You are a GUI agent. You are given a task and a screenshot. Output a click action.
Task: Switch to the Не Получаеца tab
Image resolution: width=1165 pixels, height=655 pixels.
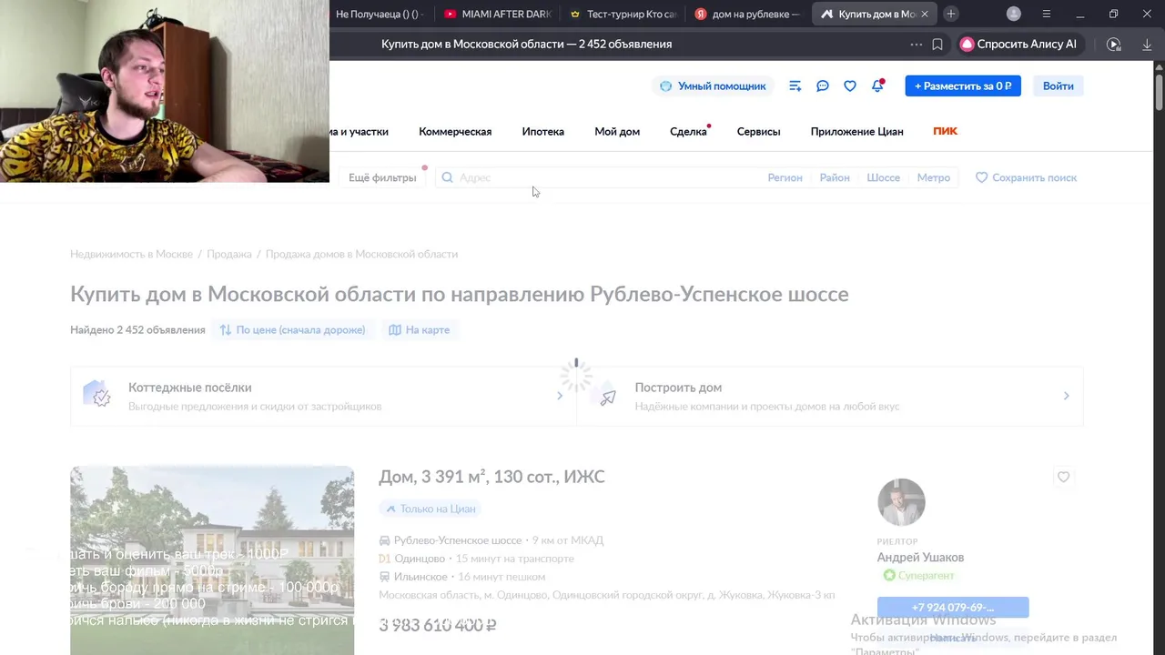380,14
